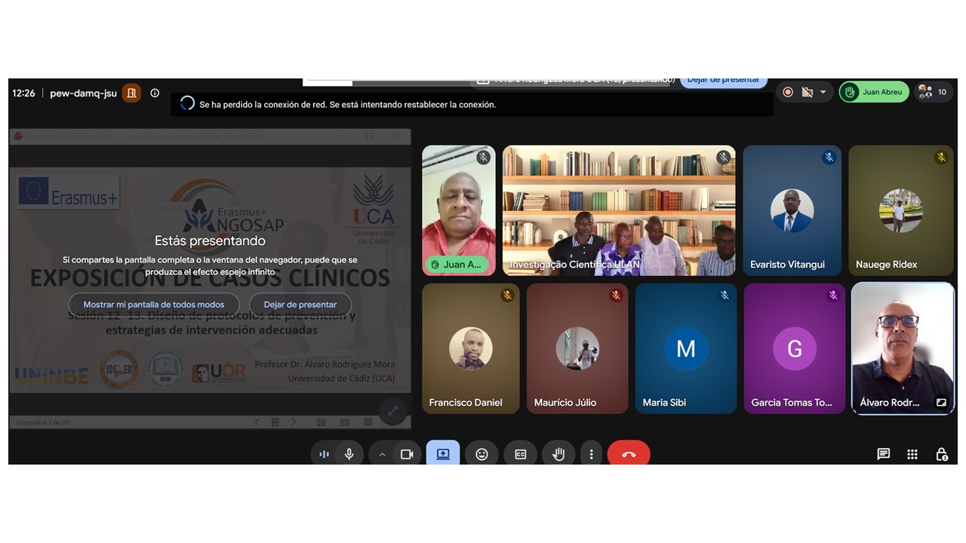The height and width of the screenshot is (543, 966).
Task: Open the audio settings waveform button
Action: point(324,454)
